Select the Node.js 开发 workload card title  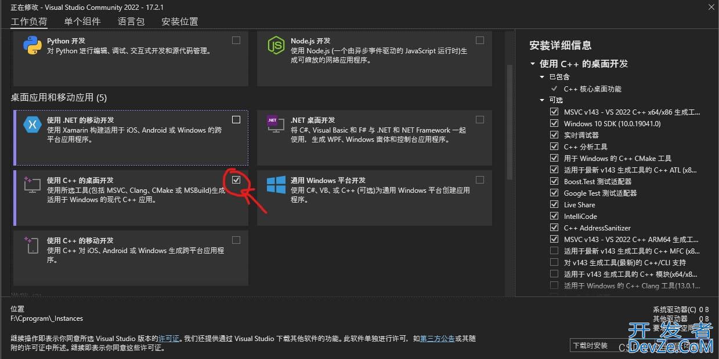click(x=310, y=41)
